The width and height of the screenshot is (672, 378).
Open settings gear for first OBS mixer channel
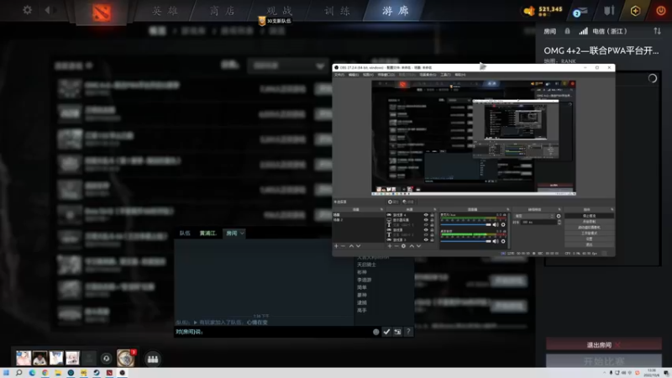(503, 224)
